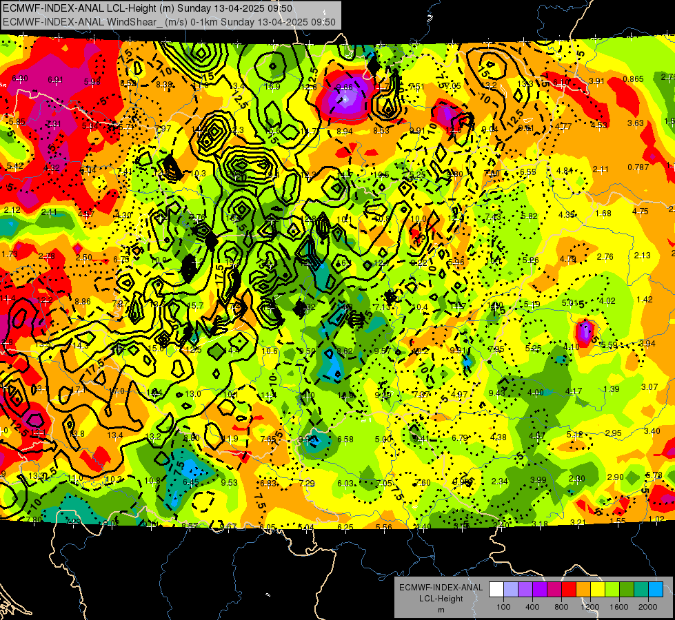Click the grid value 3.99

point(538,479)
